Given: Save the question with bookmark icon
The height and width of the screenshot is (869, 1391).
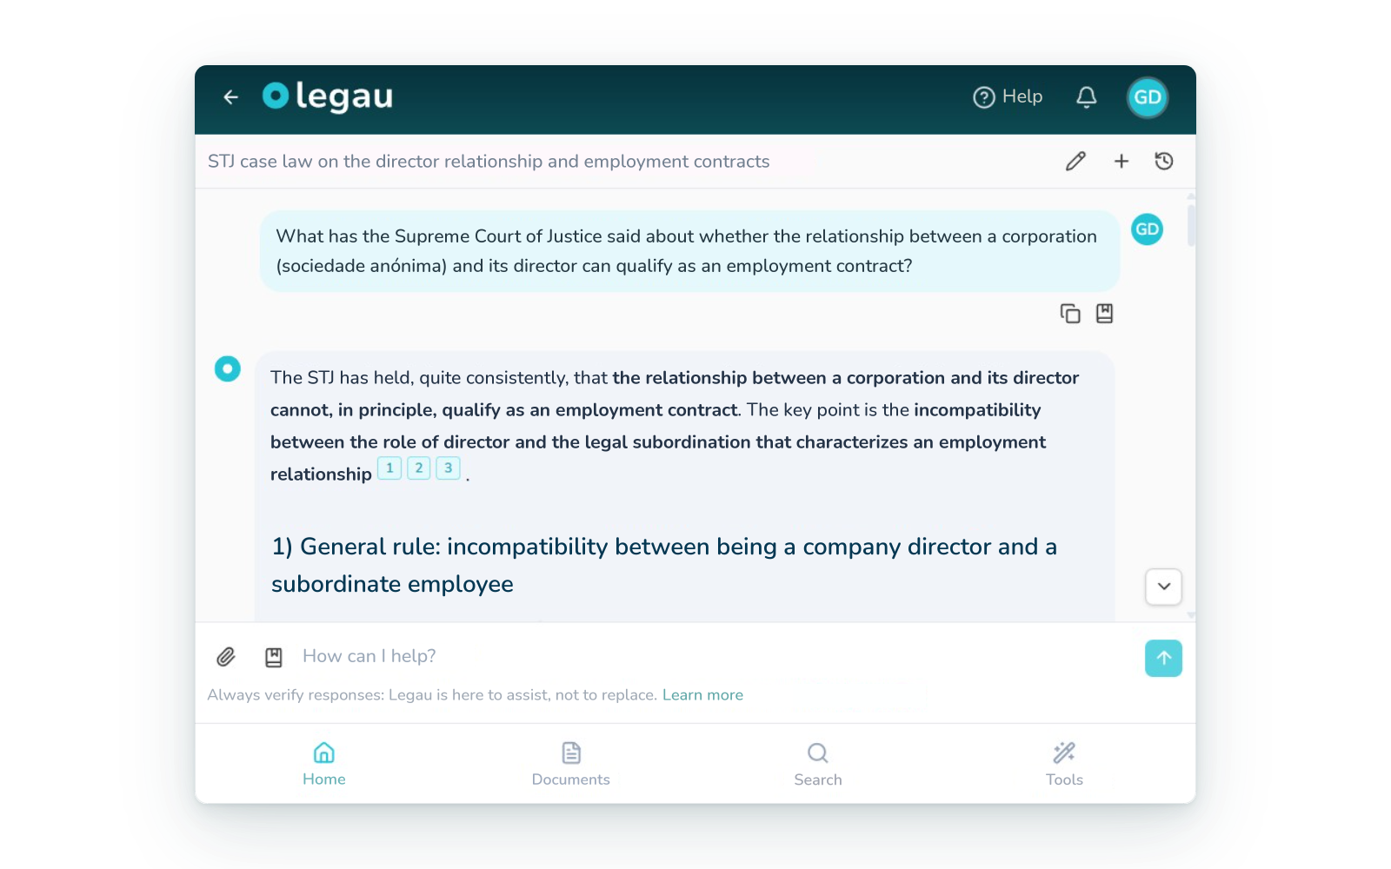Looking at the screenshot, I should click(x=1104, y=313).
